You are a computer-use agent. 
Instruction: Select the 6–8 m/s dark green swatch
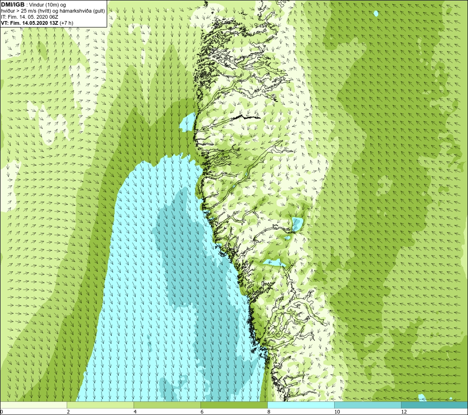click(234, 405)
